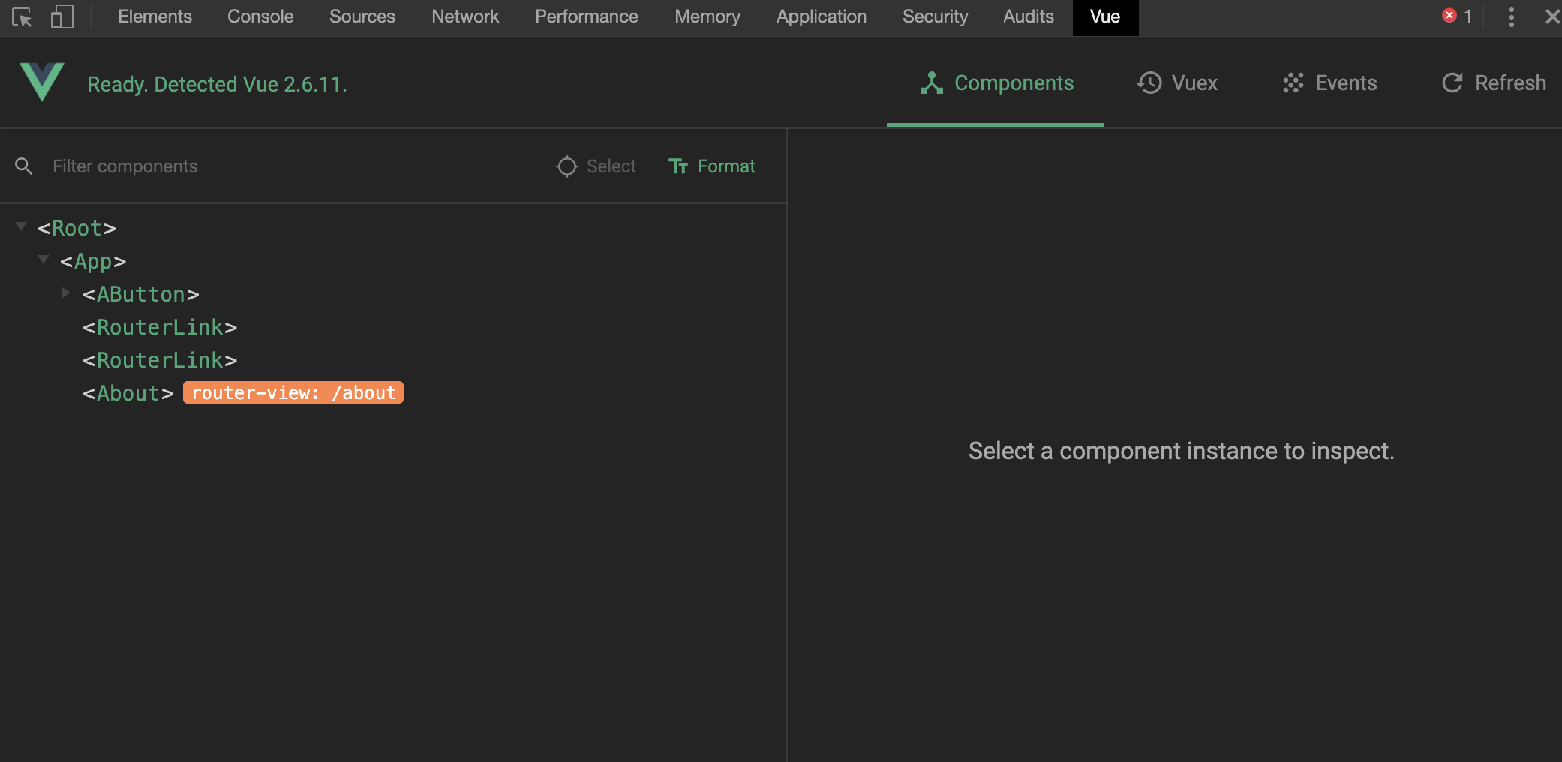Click the Refresh arrow icon
This screenshot has height=762, width=1562.
tap(1452, 82)
